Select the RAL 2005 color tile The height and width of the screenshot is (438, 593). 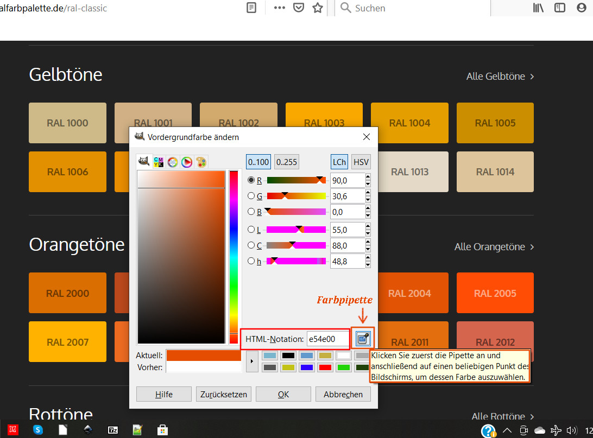(x=495, y=293)
